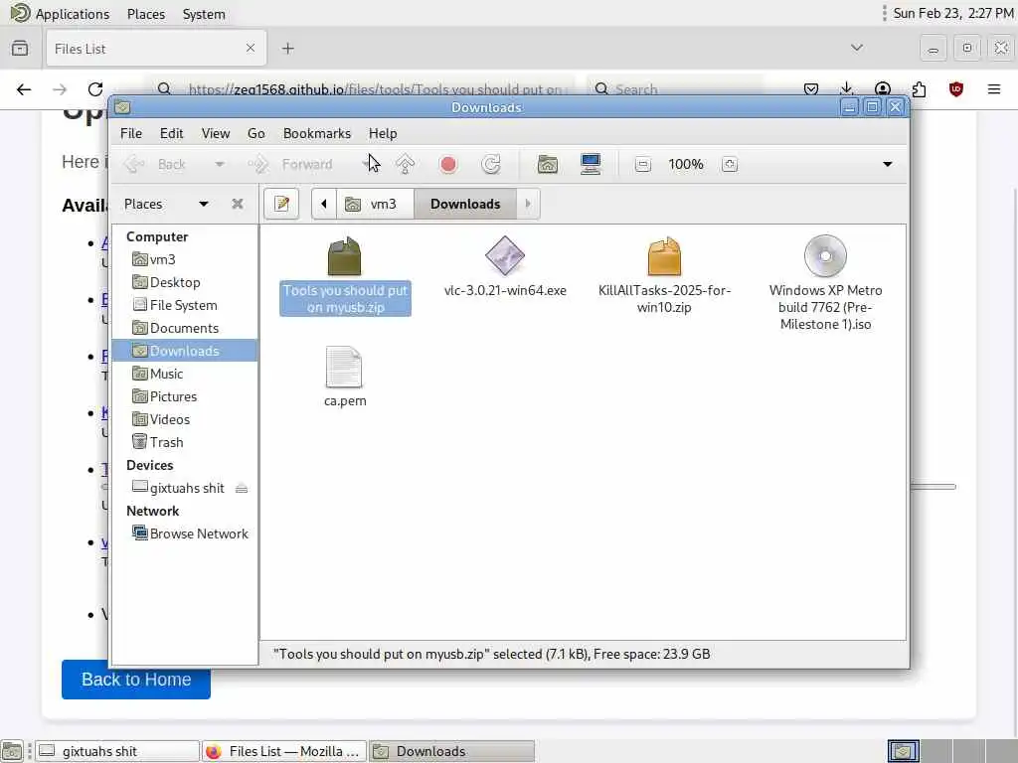Screen dimensions: 1018x763
Task: Open the Edit menu
Action: point(171,133)
